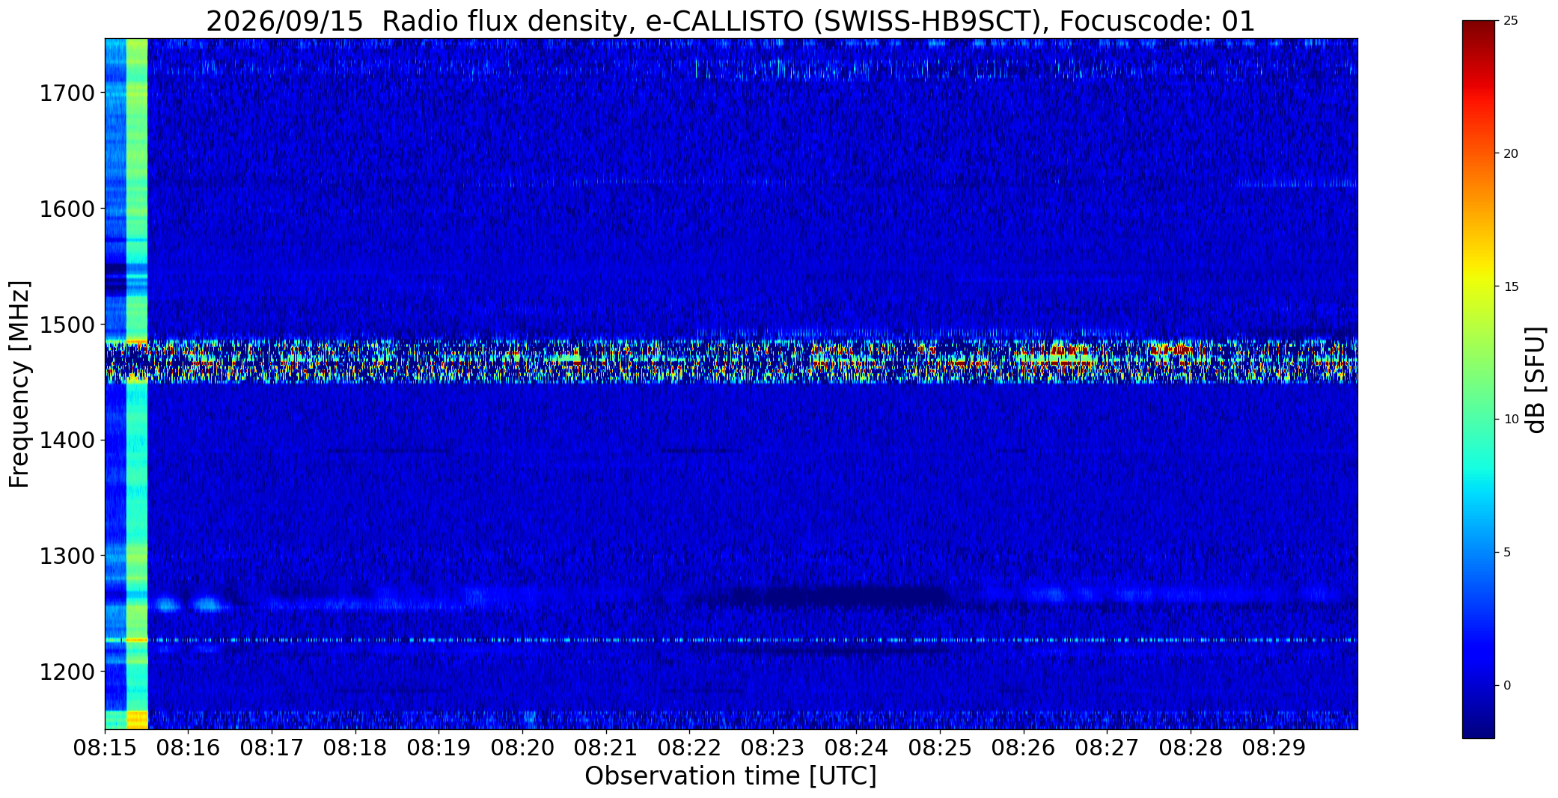Click the thin horizontal line near 1225 MHz
Viewport: 1558px width, 798px height.
coord(731,640)
